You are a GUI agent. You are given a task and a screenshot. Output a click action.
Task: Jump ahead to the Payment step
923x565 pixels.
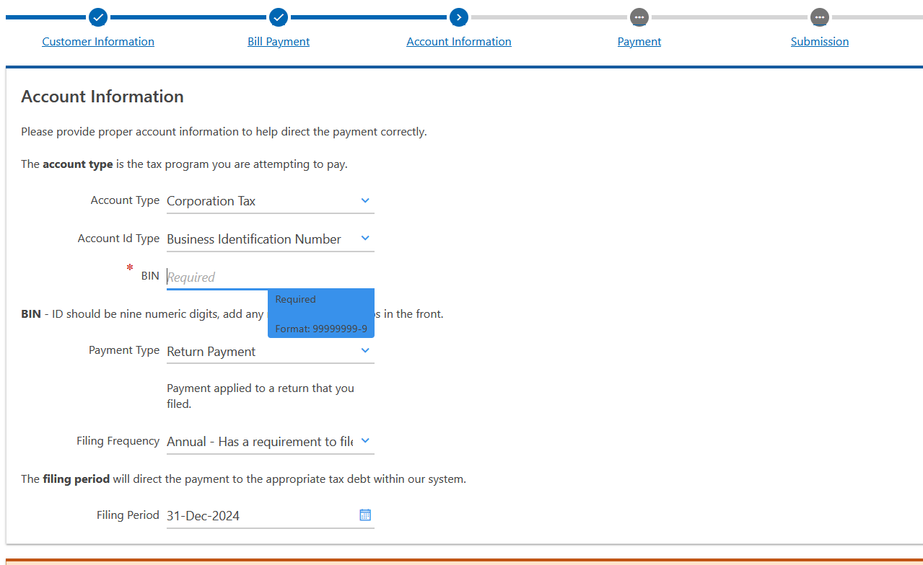[x=639, y=41]
